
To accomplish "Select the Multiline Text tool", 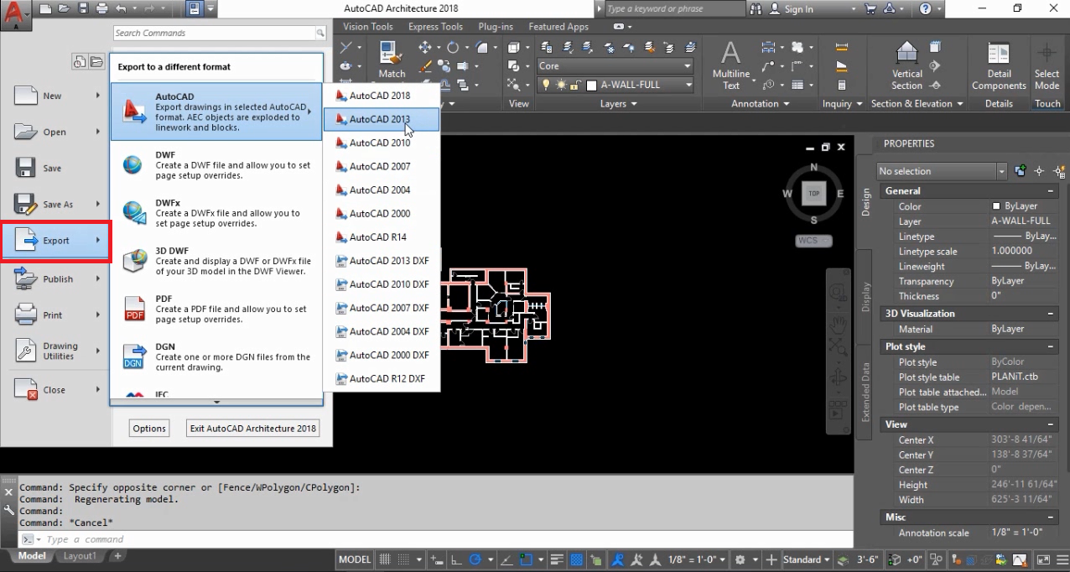I will [x=731, y=65].
